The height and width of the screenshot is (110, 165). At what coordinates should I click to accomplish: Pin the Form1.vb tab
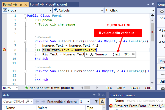[20, 4]
